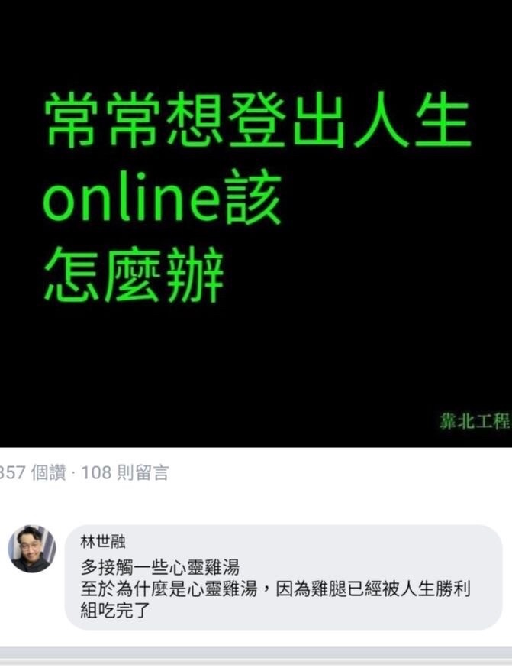Screen dimensions: 512x668
Task: Click the commenter name 林世融
Action: coord(103,542)
